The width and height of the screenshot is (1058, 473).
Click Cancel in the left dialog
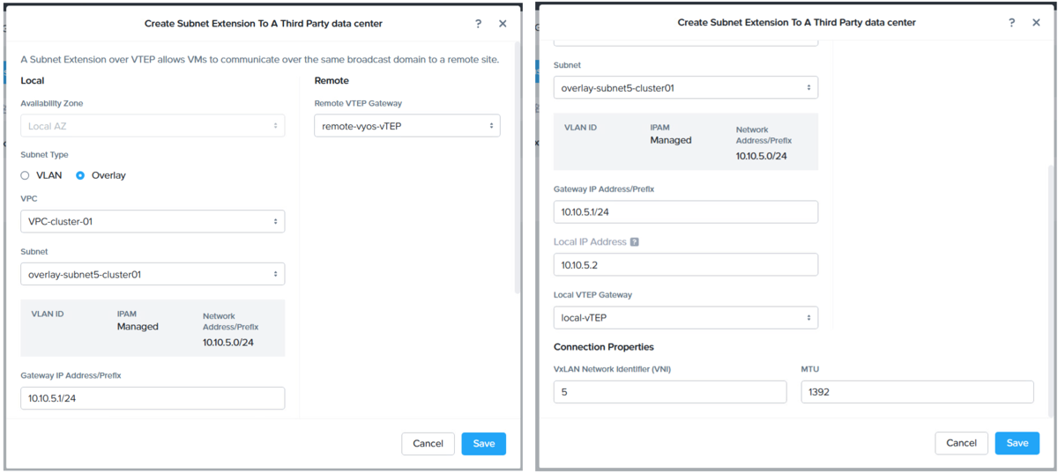pyautogui.click(x=428, y=443)
